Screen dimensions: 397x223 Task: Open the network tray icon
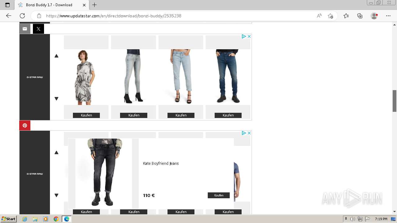[x=360, y=219]
